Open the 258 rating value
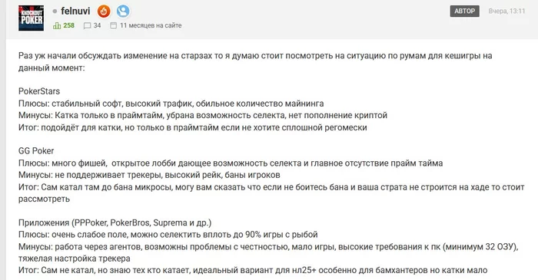 click(68, 25)
